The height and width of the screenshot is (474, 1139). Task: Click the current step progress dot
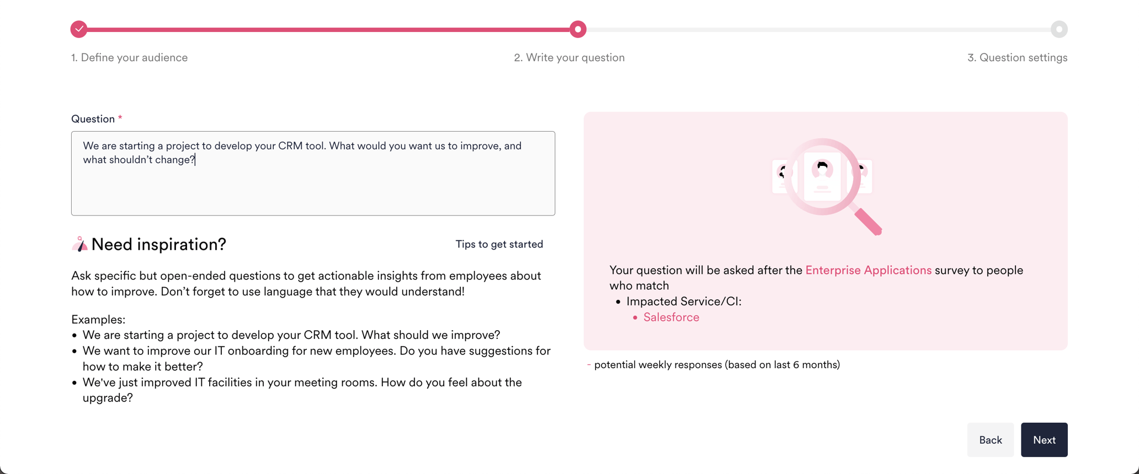point(578,29)
